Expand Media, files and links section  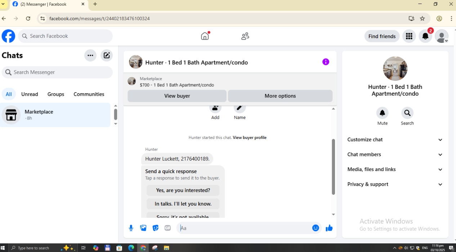coord(395,169)
